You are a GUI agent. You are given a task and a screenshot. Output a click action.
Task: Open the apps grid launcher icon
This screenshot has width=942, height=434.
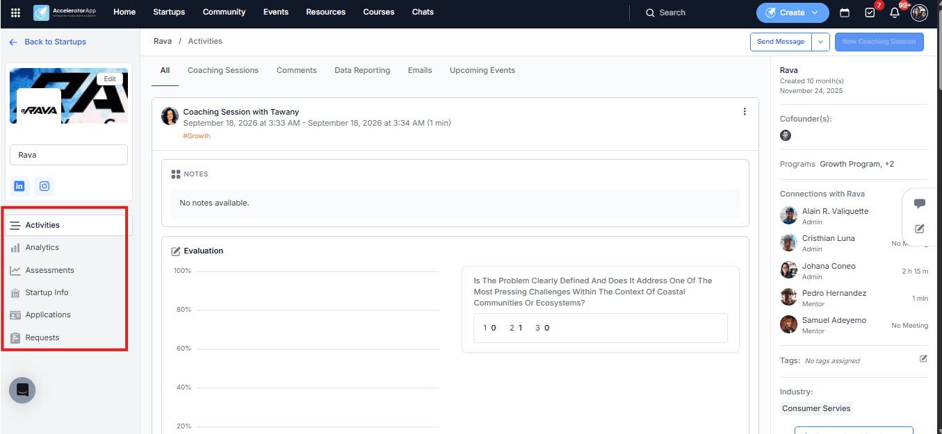(15, 12)
